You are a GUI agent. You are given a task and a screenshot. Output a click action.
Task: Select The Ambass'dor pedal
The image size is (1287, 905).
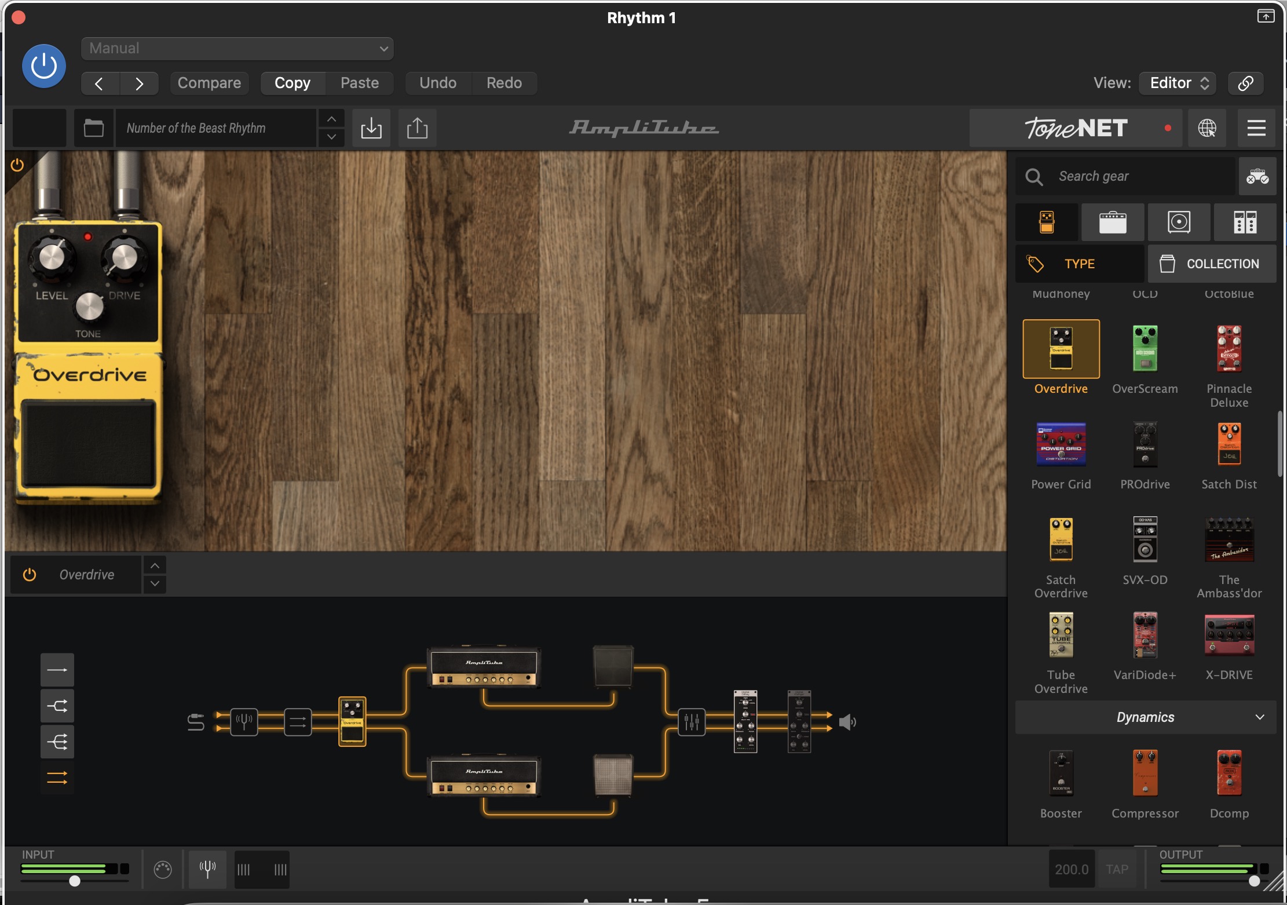click(1229, 540)
